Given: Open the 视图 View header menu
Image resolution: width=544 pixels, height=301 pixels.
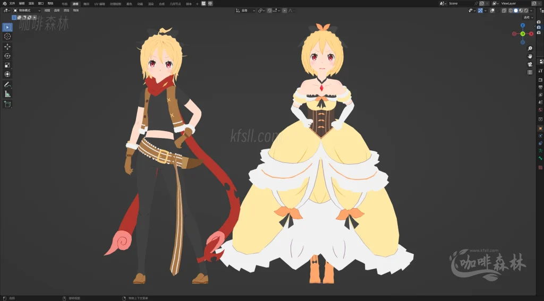Looking at the screenshot, I should 47,11.
